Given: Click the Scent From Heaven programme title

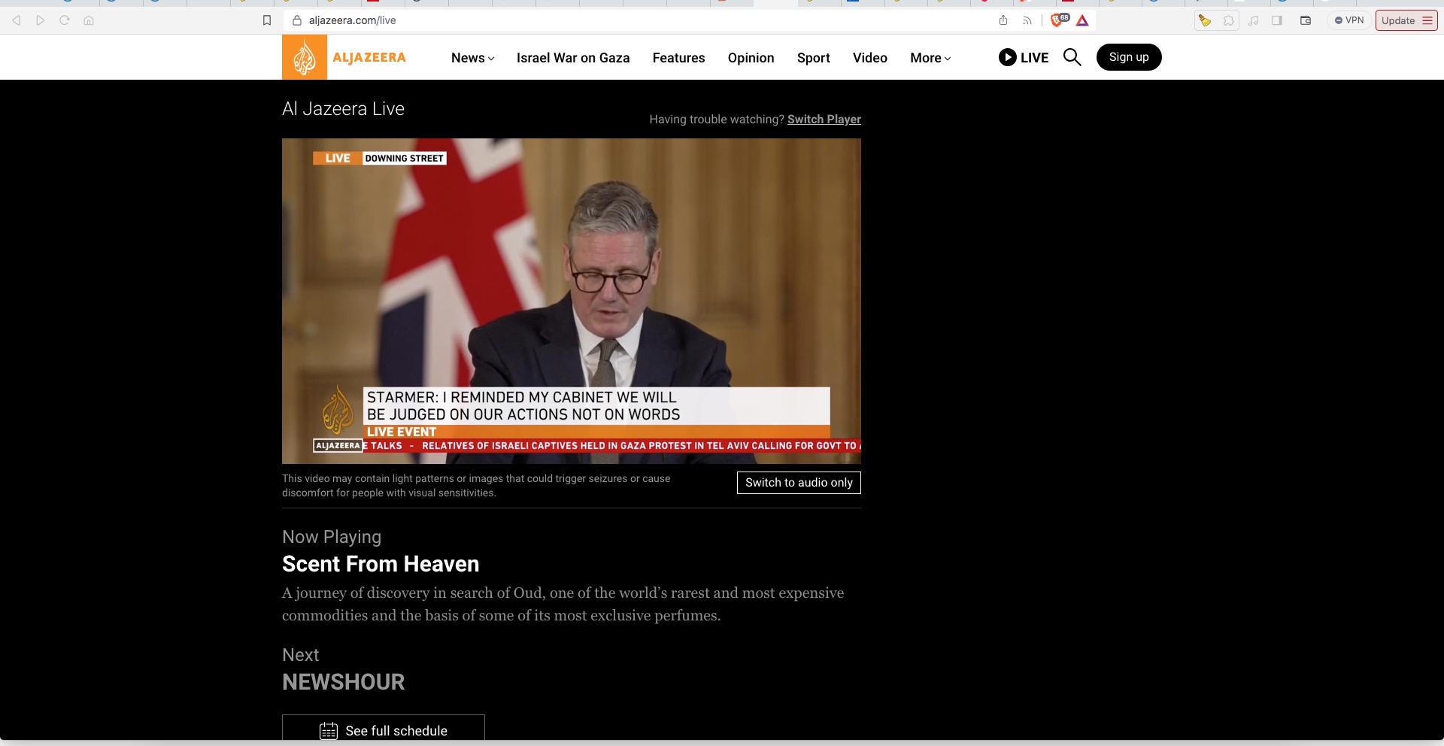Looking at the screenshot, I should [381, 564].
